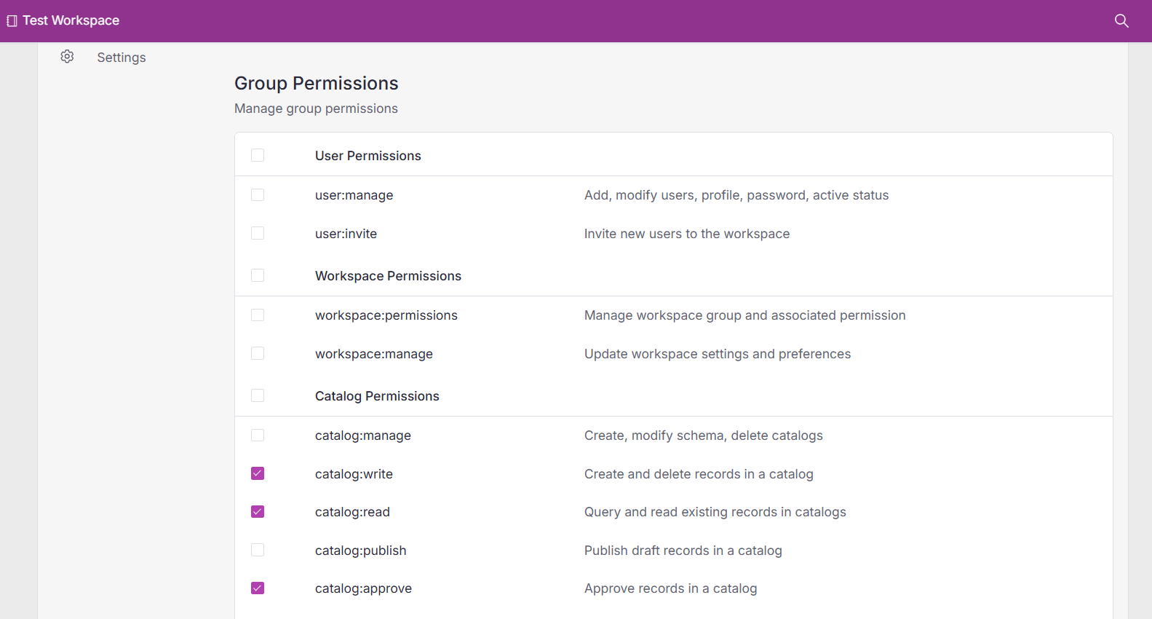
Task: Open the Settings menu item
Action: pyautogui.click(x=122, y=58)
